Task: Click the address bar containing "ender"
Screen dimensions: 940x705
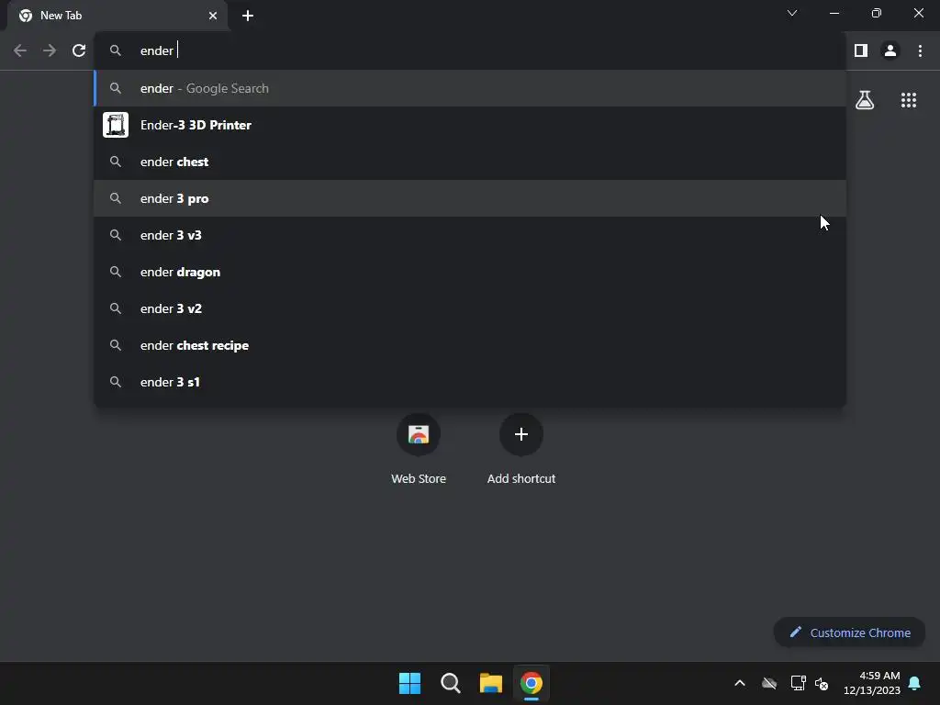Action: [x=470, y=50]
